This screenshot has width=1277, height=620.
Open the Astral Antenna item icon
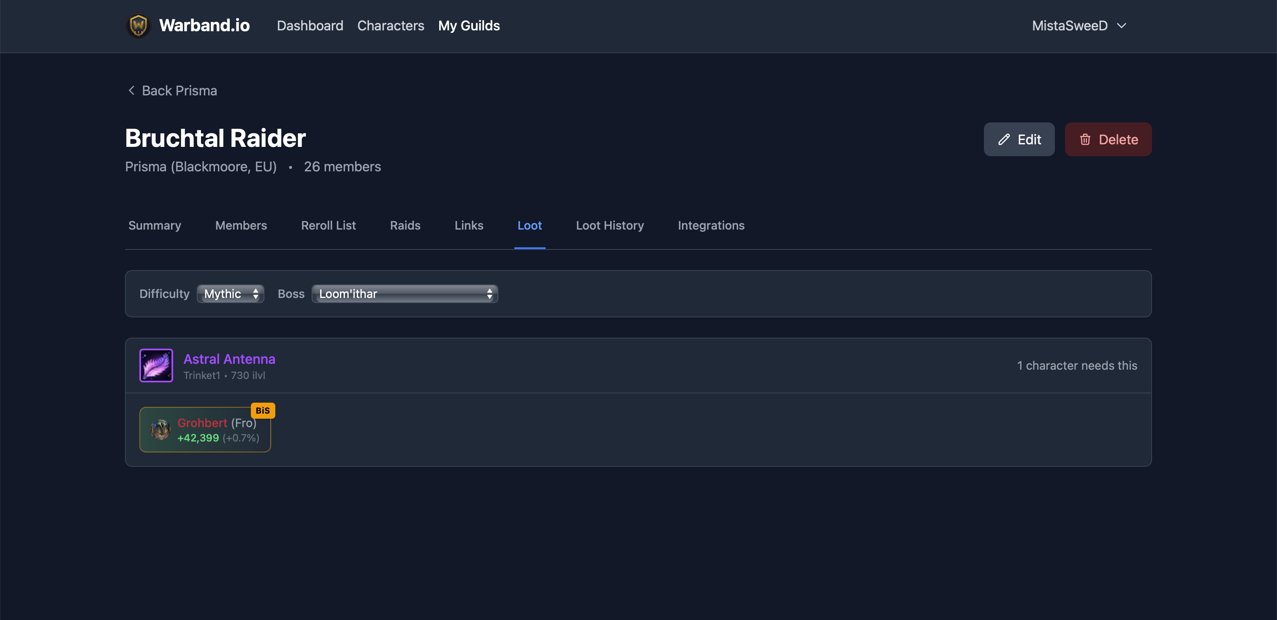(x=156, y=365)
